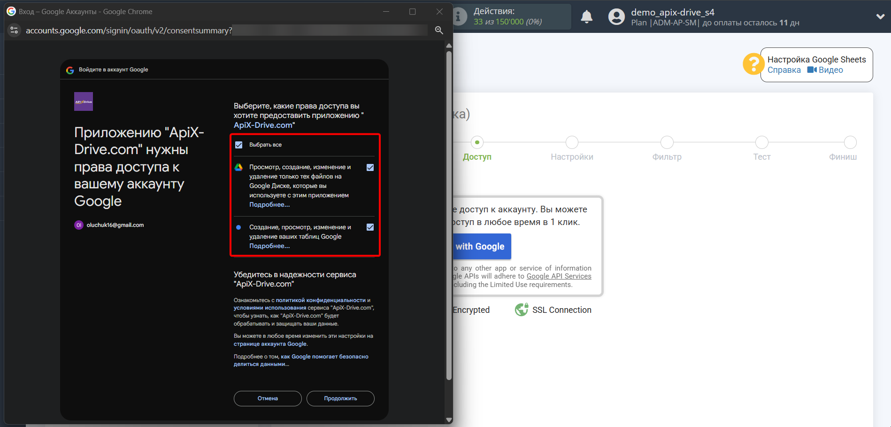Click the ApiX-Drive purple logo
Image resolution: width=891 pixels, height=427 pixels.
84,101
